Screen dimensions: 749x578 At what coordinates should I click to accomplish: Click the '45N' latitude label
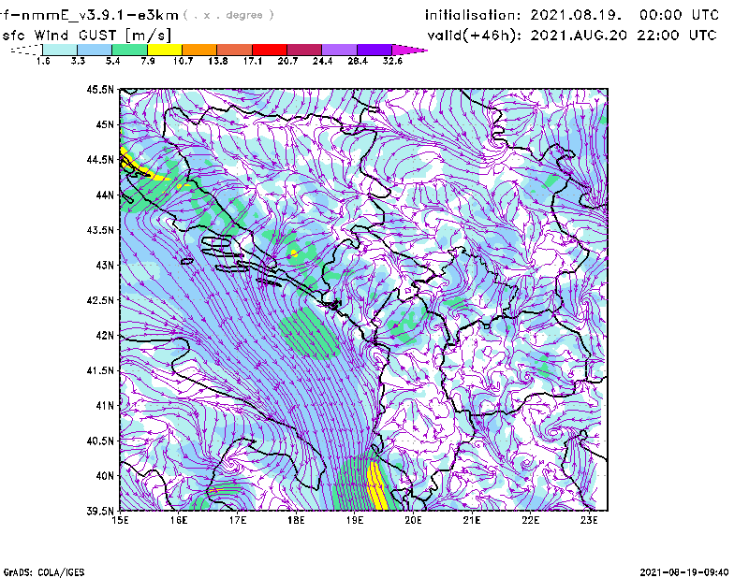point(105,124)
